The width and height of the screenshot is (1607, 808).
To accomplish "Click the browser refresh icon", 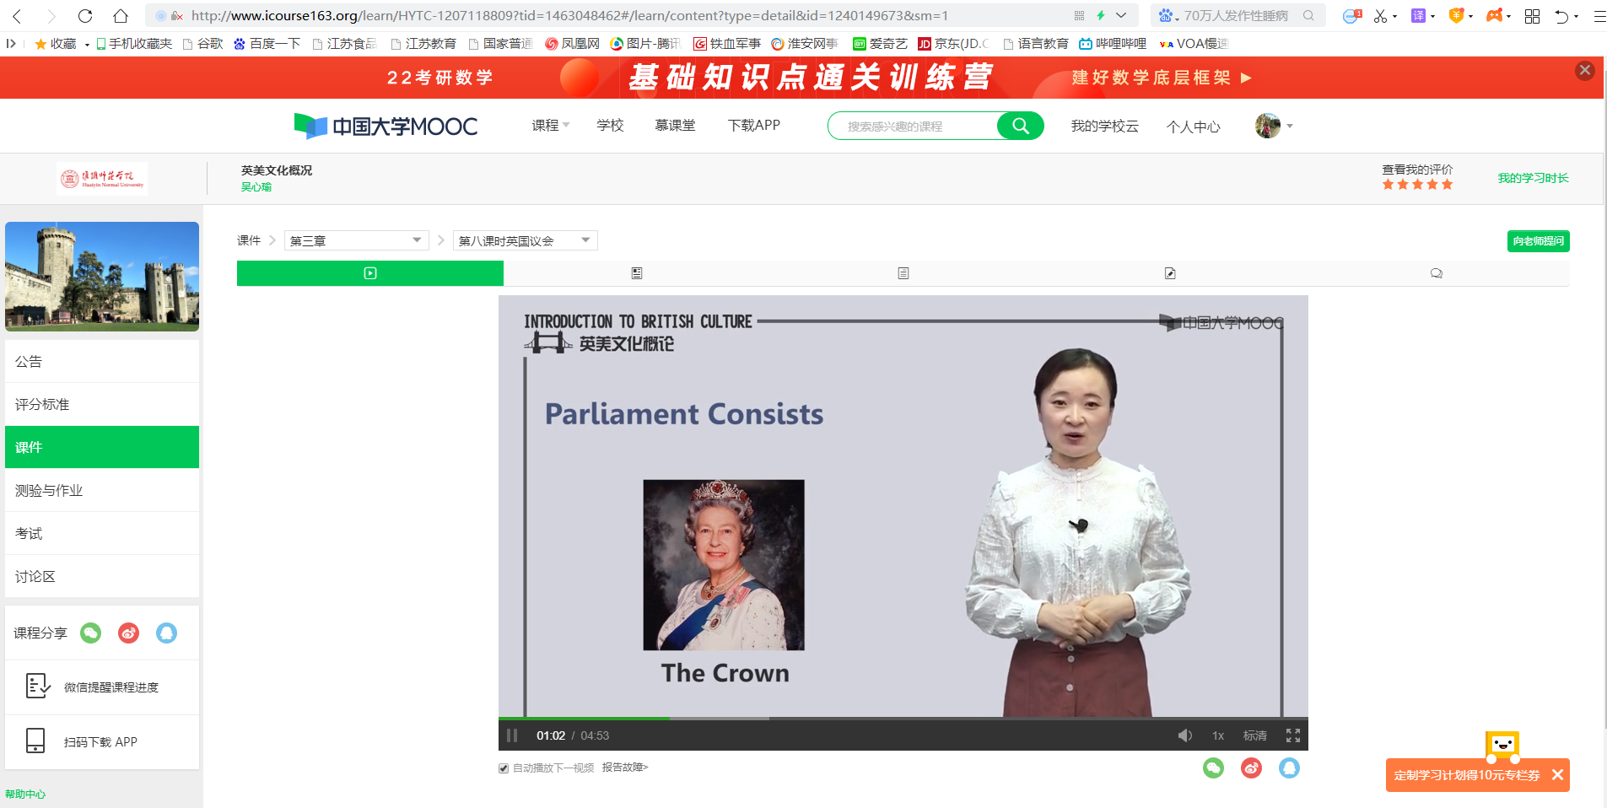I will pyautogui.click(x=85, y=15).
